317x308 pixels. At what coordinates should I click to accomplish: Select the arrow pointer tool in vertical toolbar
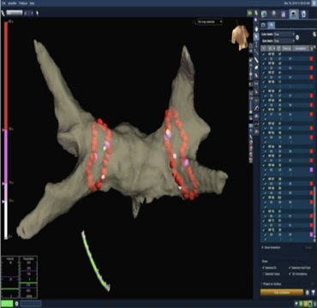tap(256, 37)
